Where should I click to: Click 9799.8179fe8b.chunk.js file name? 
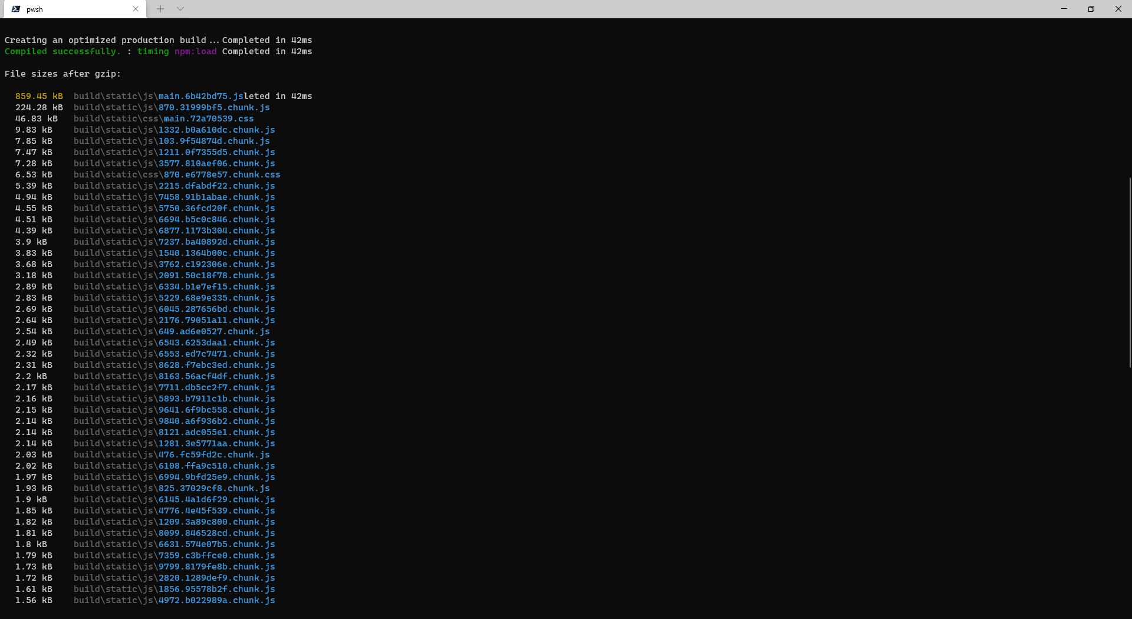[x=217, y=567]
